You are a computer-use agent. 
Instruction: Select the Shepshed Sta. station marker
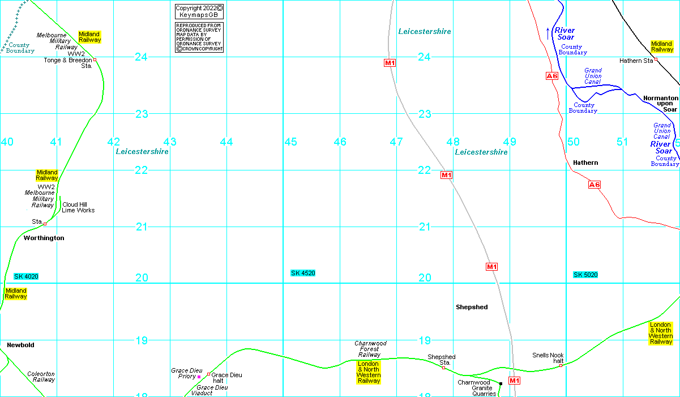point(443,368)
